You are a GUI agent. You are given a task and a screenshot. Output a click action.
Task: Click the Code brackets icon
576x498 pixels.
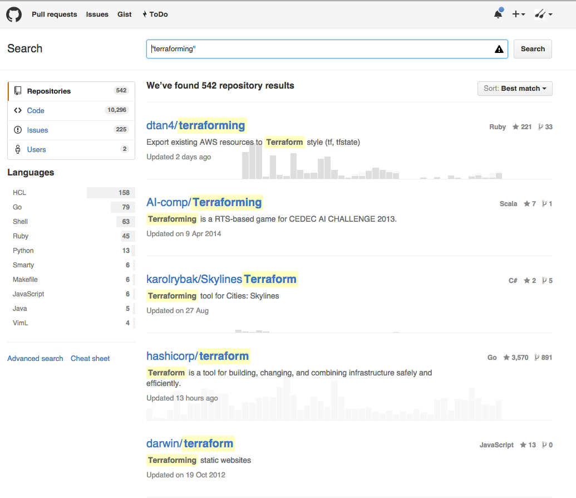(x=18, y=110)
